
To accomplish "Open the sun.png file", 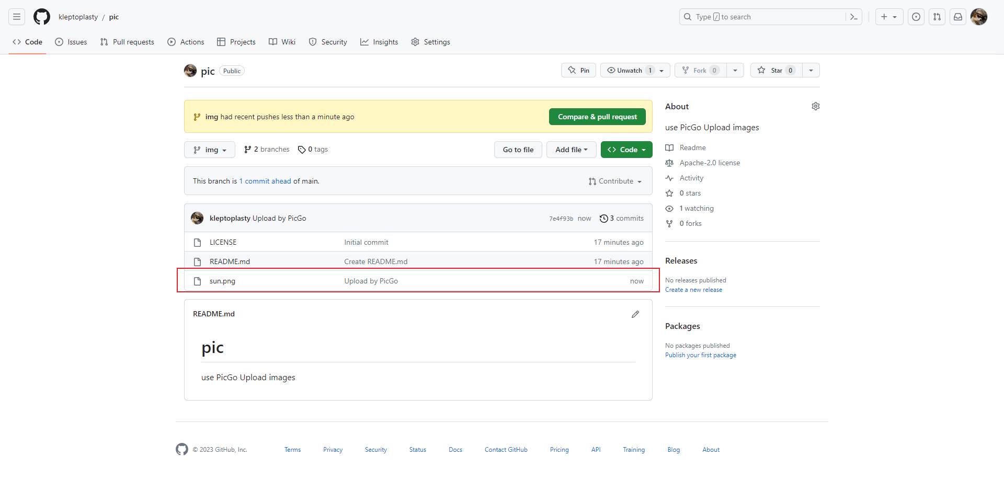I will (222, 281).
